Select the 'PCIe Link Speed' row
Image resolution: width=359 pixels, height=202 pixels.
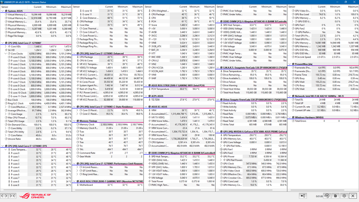[x=323, y=57]
